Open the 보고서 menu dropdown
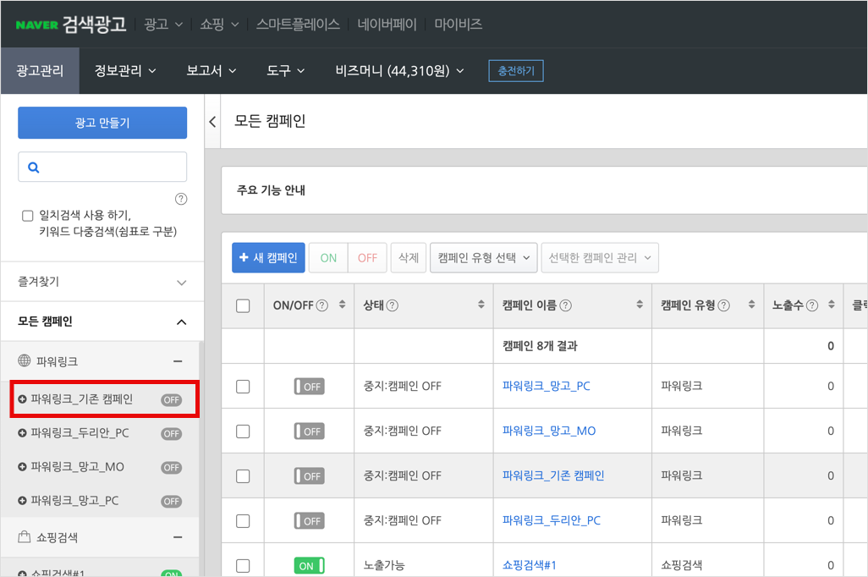 [212, 71]
